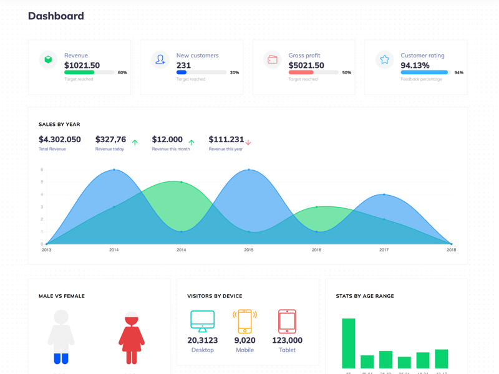Click the Dashboard page title

[x=55, y=16]
